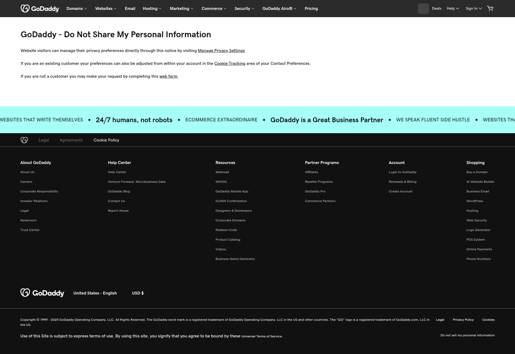Viewport: 515px width, 354px height.
Task: Click Report Abuse link
Action: tap(118, 211)
